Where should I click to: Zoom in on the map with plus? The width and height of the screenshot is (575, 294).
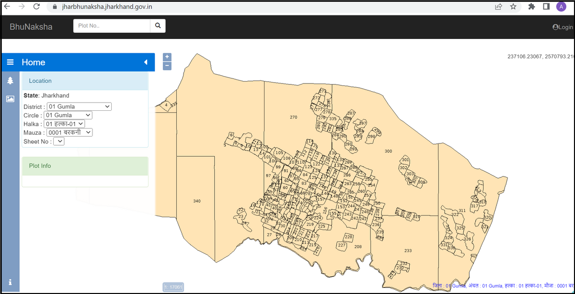167,57
